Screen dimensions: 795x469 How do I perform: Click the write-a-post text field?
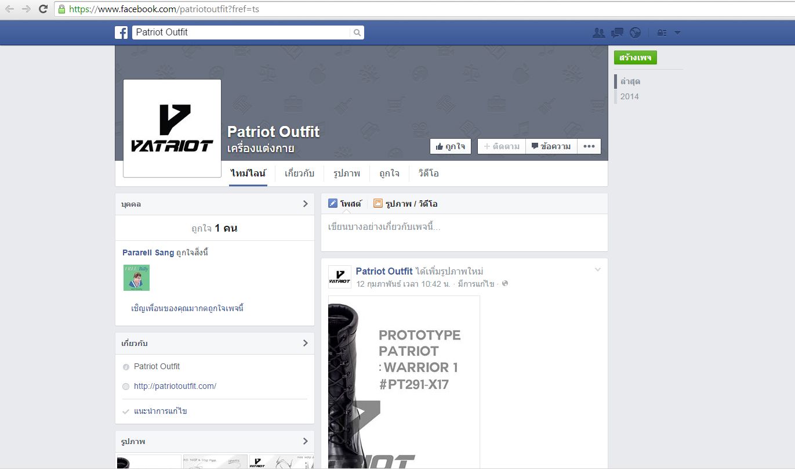click(464, 228)
